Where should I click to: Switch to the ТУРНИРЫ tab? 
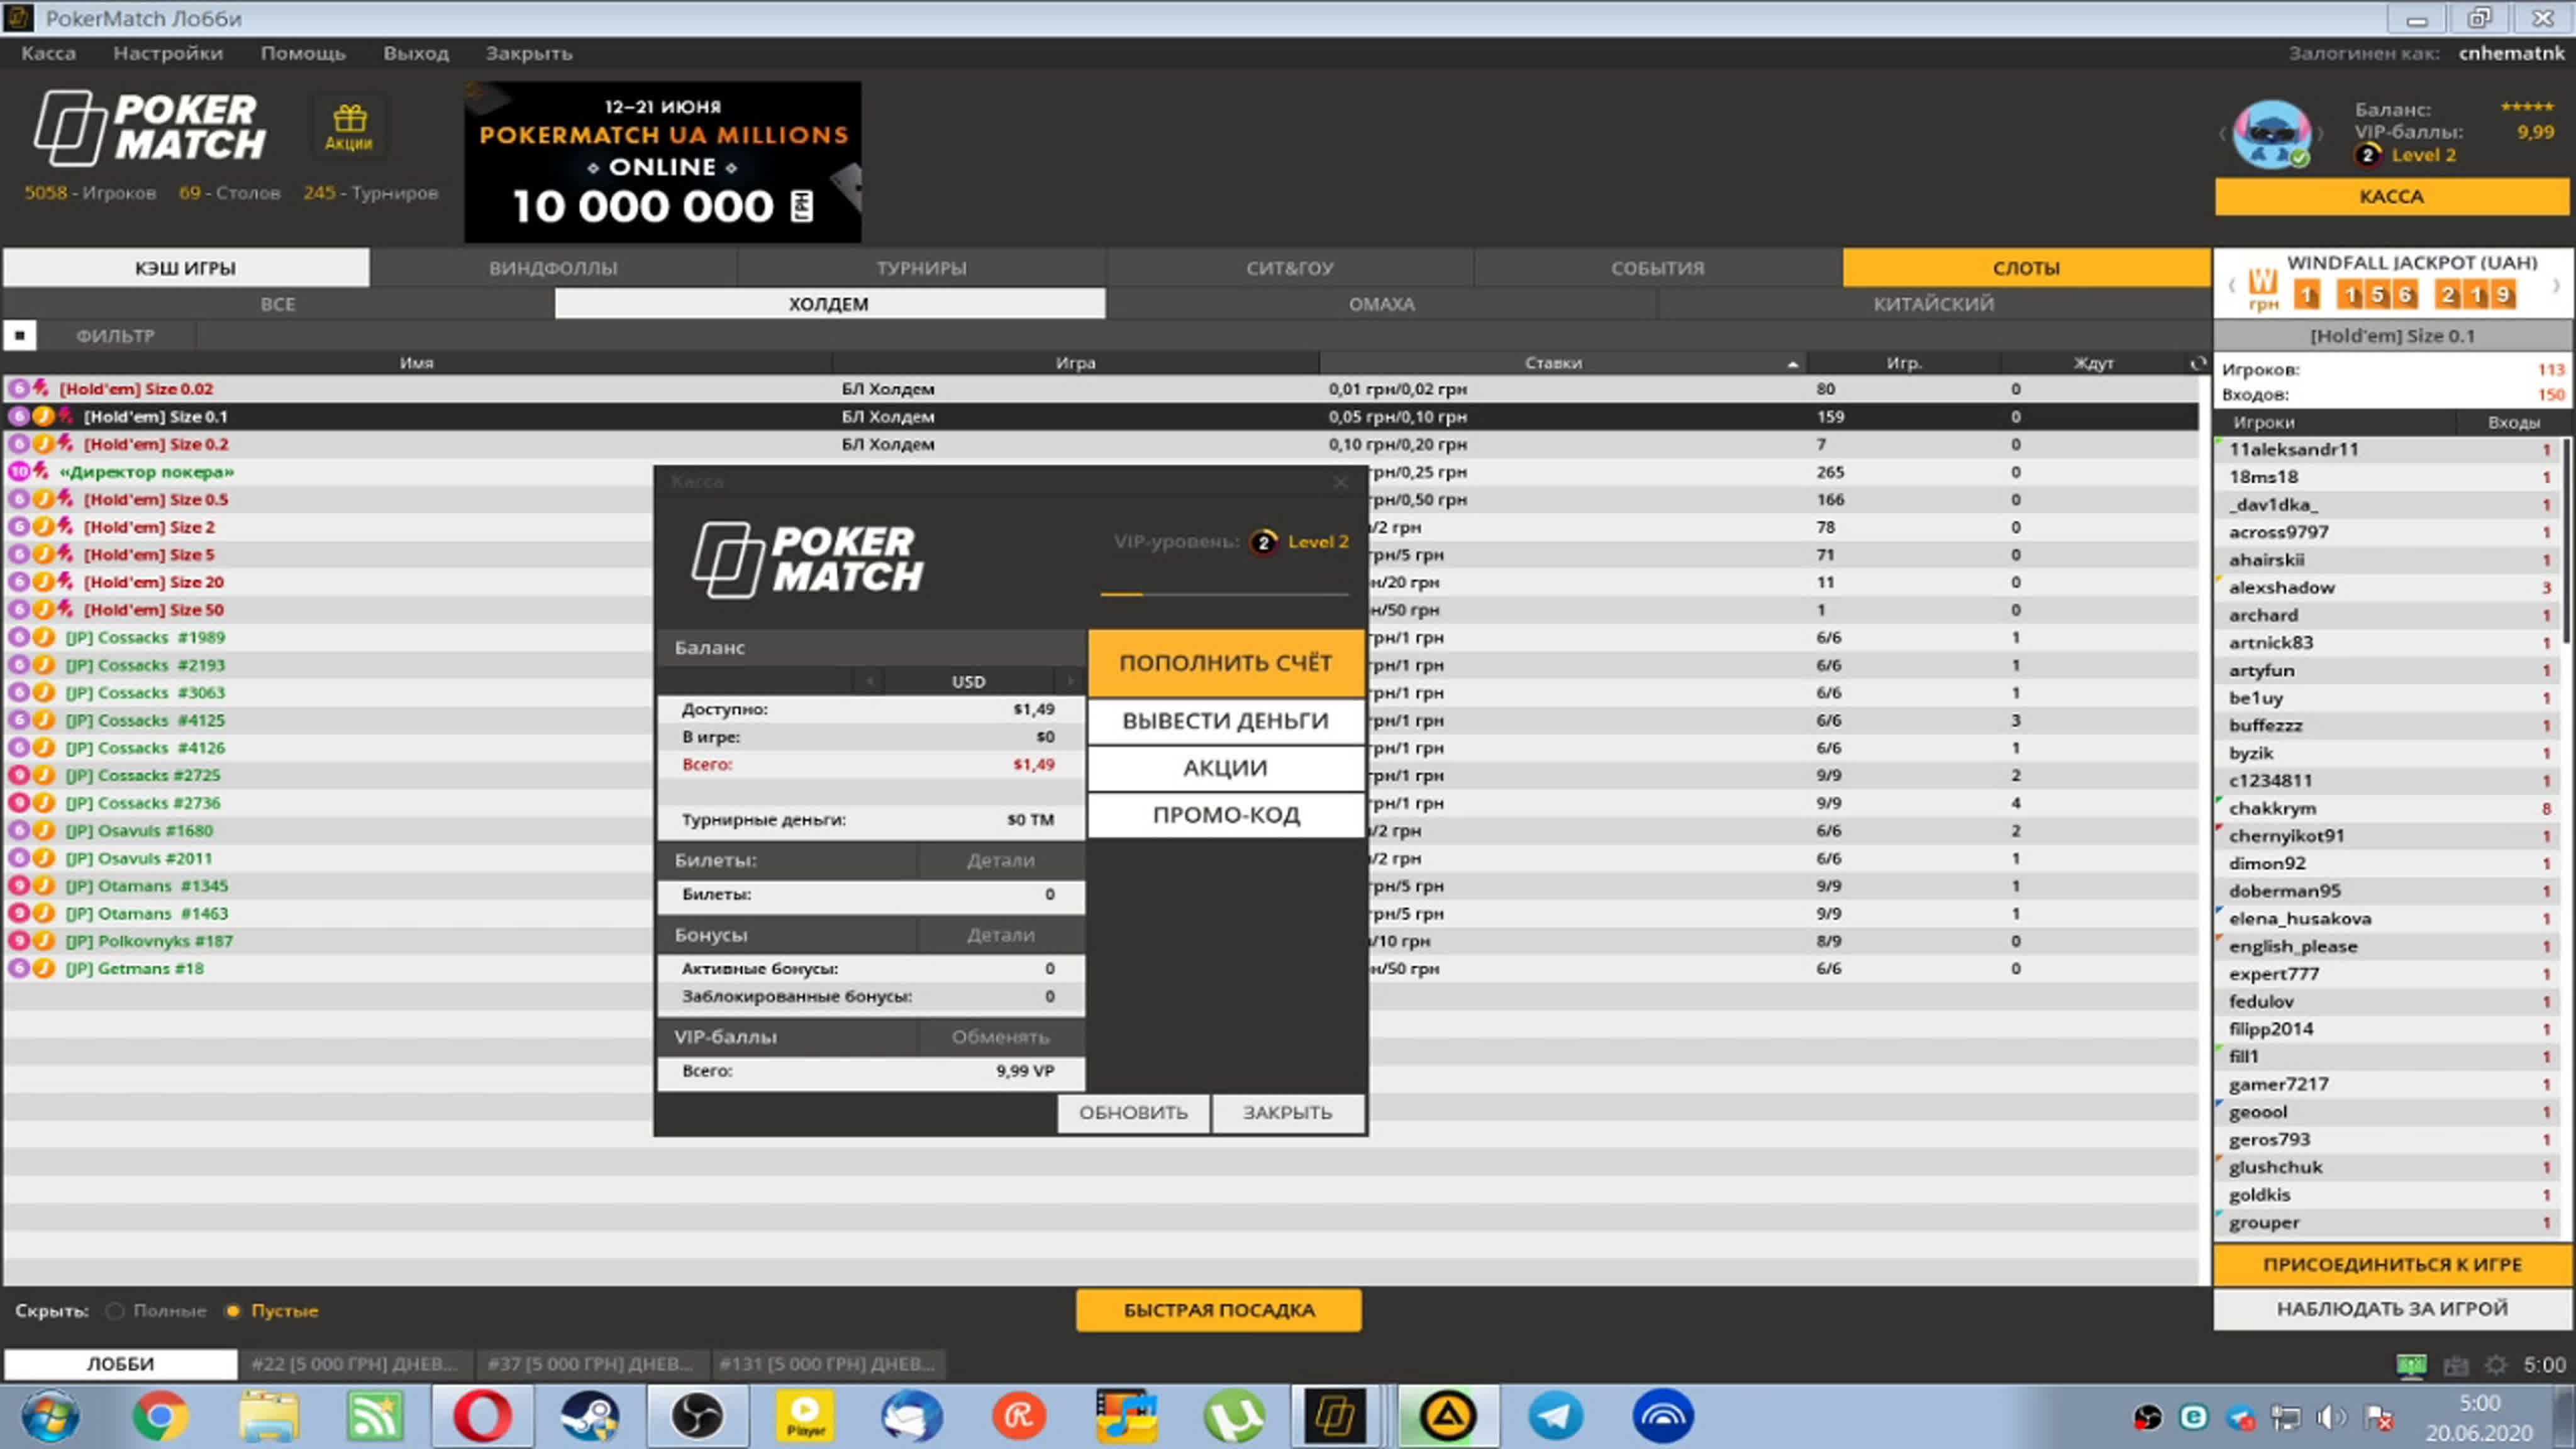click(x=921, y=268)
